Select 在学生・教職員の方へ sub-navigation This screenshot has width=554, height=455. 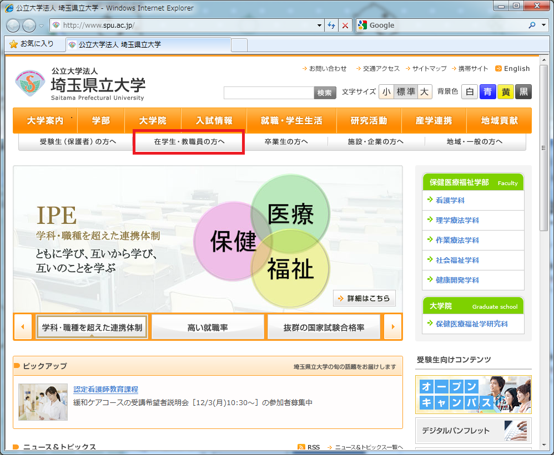click(189, 142)
